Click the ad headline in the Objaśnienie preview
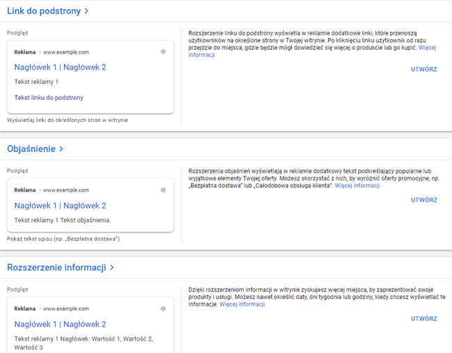 tap(60, 205)
